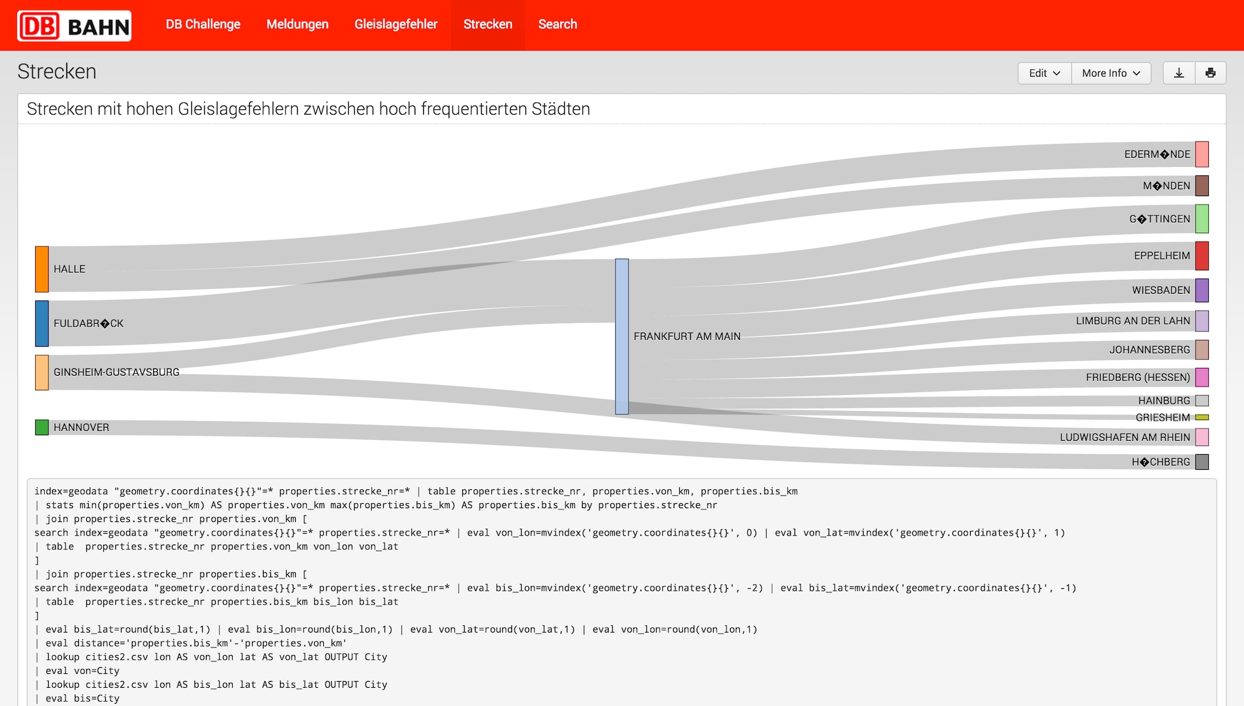This screenshot has height=706, width=1244.
Task: Click the EPPELHEIM label text
Action: point(1162,256)
